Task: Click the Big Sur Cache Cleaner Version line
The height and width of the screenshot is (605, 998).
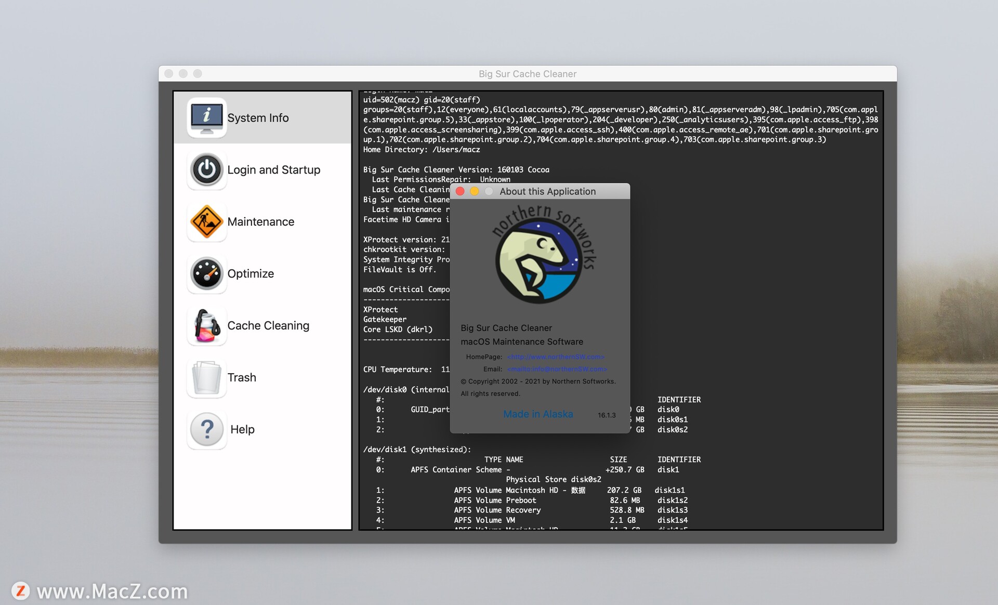Action: pyautogui.click(x=456, y=170)
